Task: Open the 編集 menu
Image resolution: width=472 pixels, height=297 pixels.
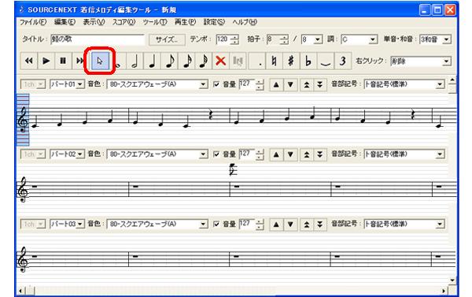Action: click(65, 22)
